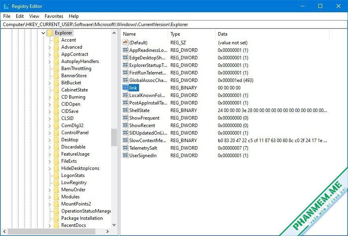Expand the CD Burning key
Viewport: 348px width, 236px height.
pyautogui.click(x=50, y=97)
